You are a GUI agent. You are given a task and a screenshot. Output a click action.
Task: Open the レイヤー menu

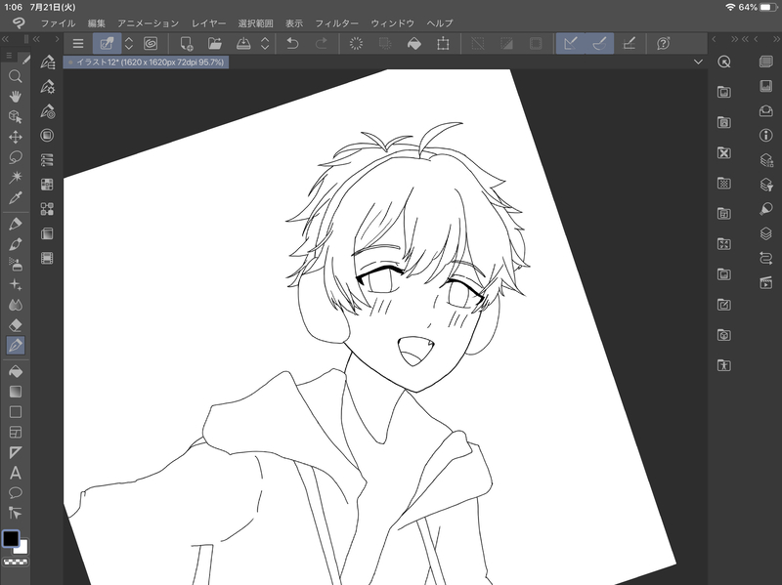(208, 23)
